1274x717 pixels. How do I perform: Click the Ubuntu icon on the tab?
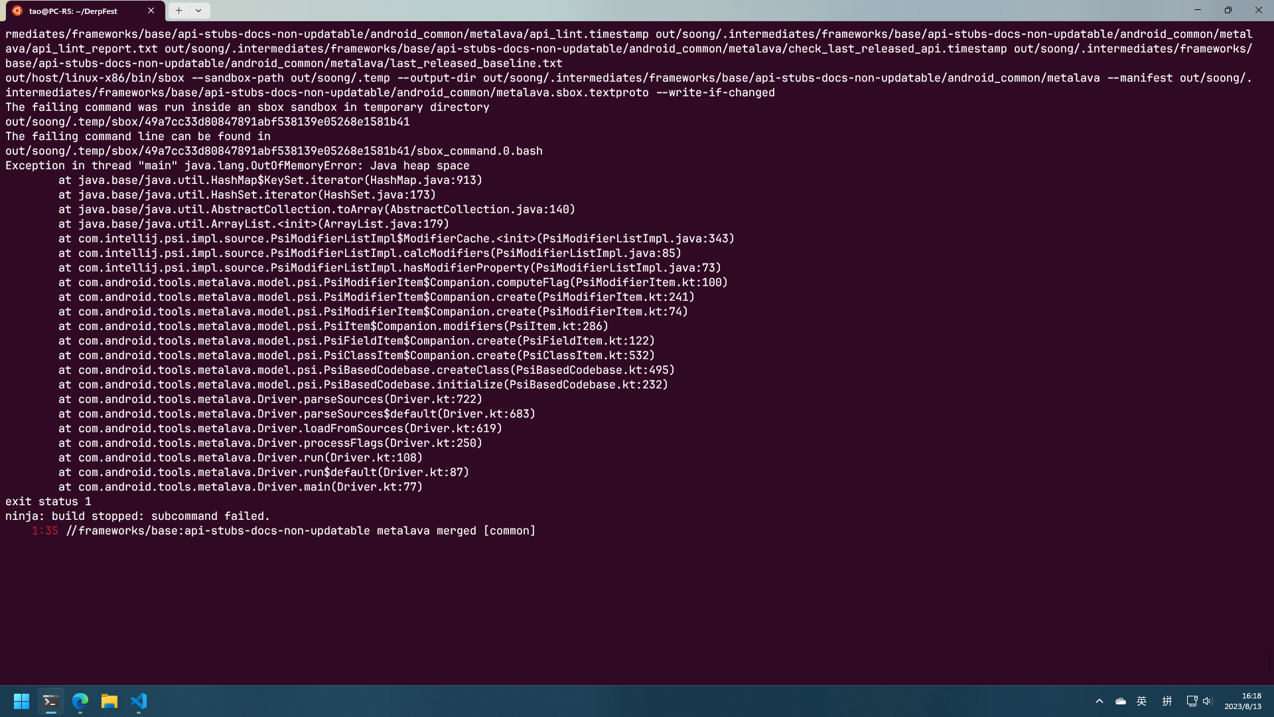[x=17, y=11]
